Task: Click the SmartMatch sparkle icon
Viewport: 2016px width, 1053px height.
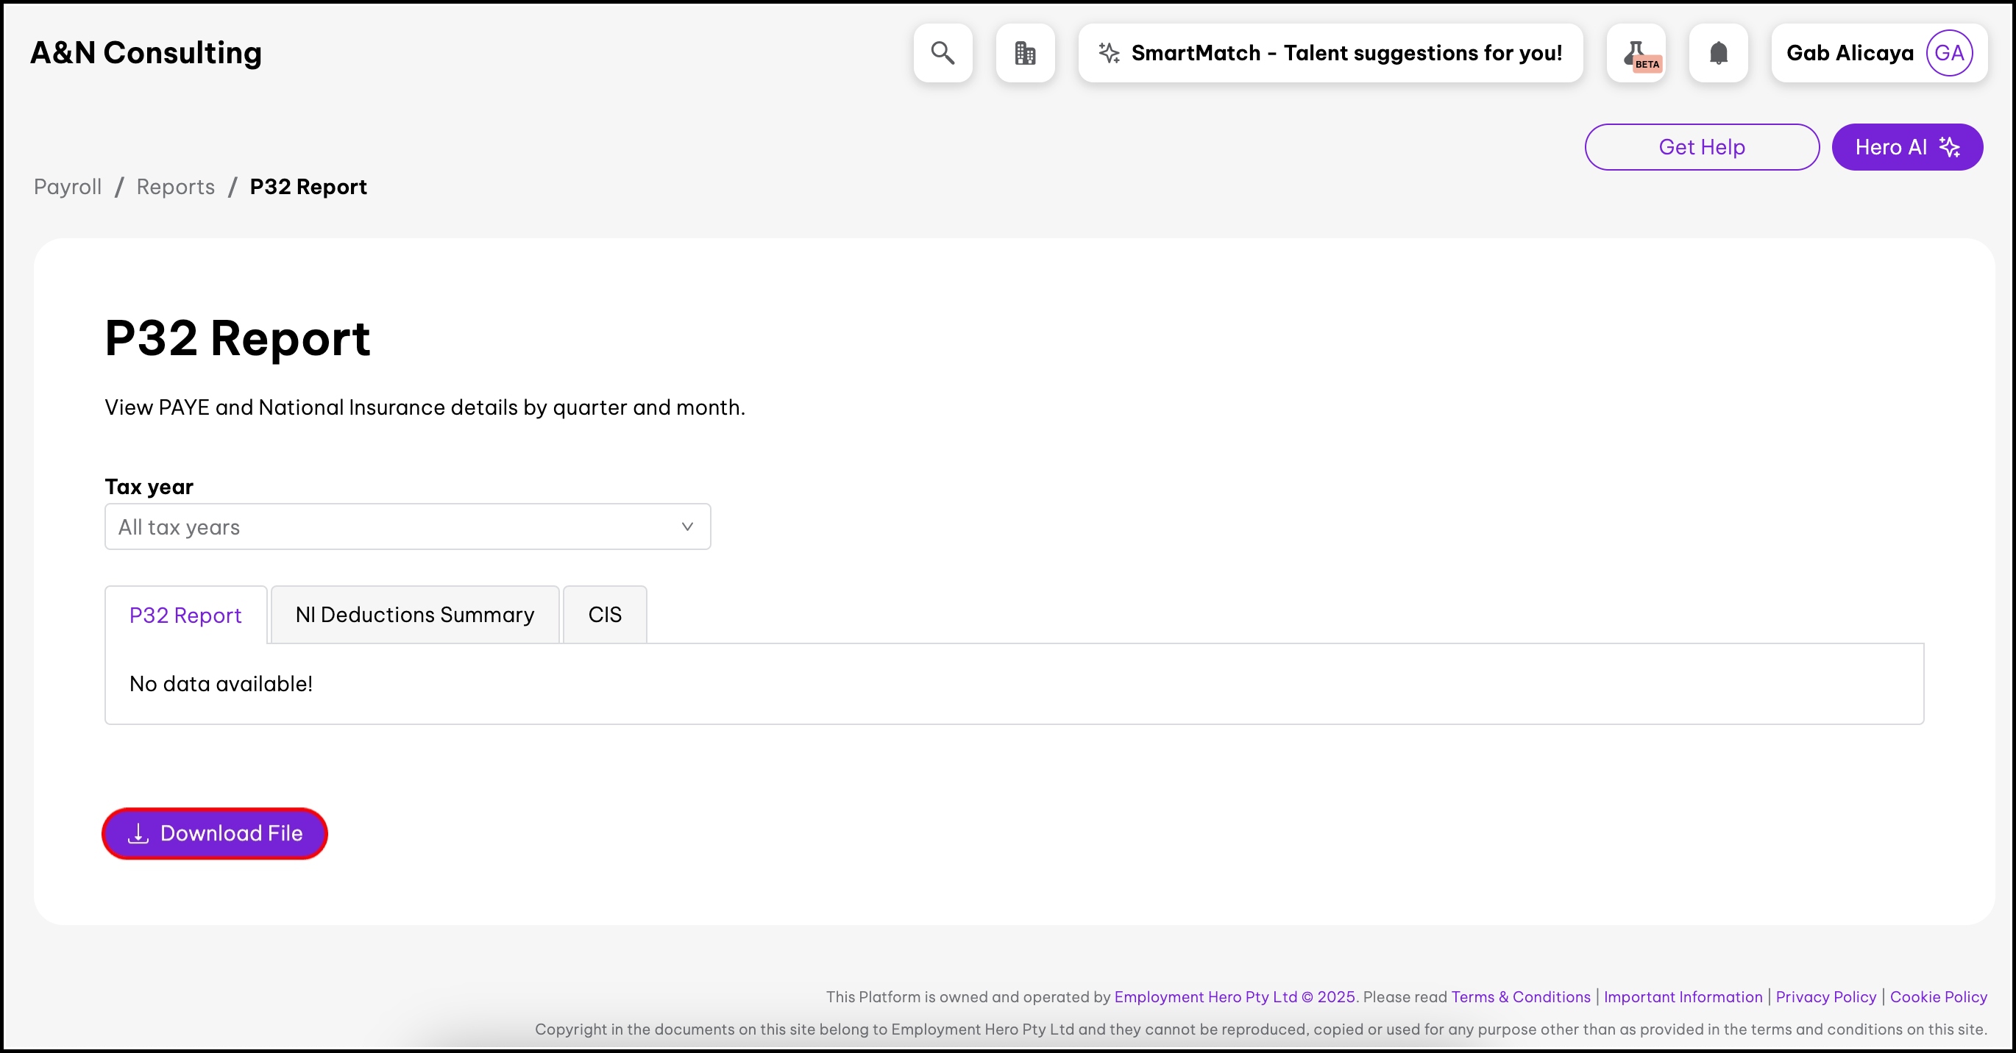Action: (x=1108, y=53)
